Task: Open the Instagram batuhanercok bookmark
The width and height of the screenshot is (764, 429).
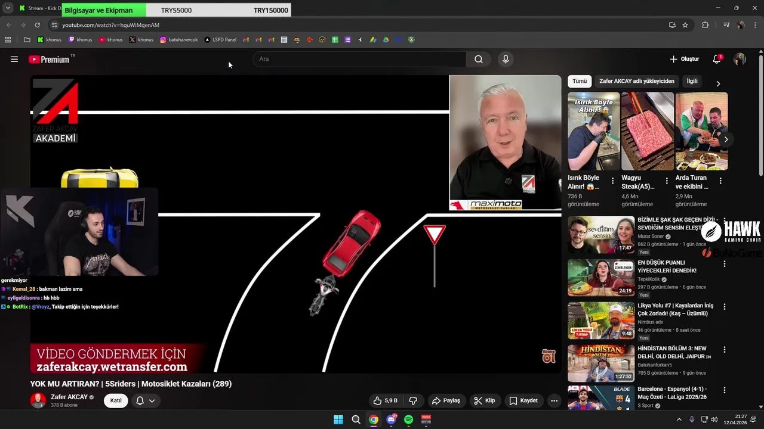Action: 178,40
